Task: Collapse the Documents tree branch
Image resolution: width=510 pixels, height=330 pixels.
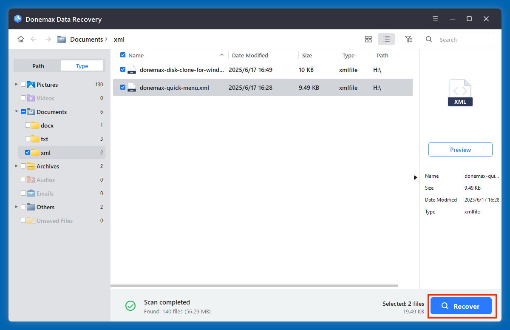Action: [x=16, y=111]
